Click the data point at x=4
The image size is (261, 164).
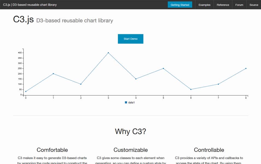[136, 79]
